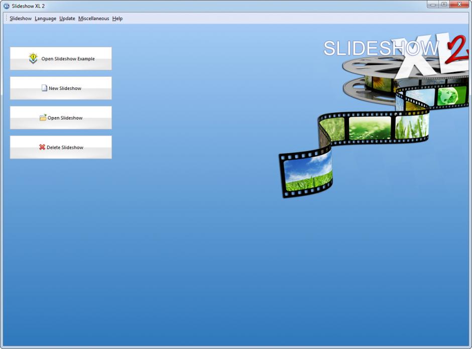The image size is (472, 349).
Task: Close the Slideshow XL 2 window
Action: (459, 4)
